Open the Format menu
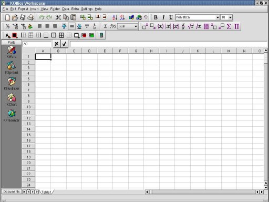 point(23,9)
